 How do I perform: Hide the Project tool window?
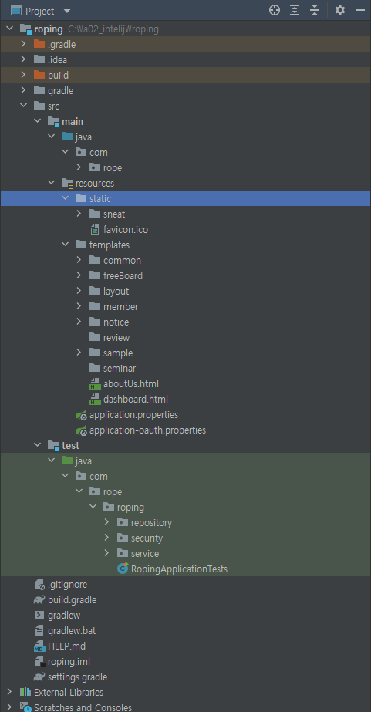tap(360, 10)
